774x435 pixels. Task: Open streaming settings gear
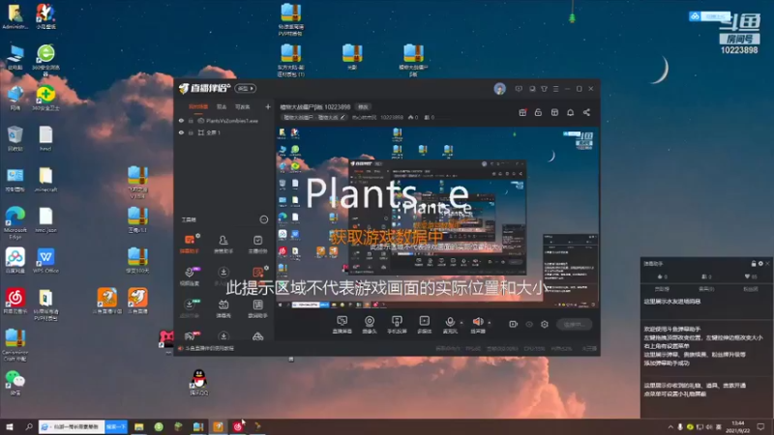click(545, 324)
